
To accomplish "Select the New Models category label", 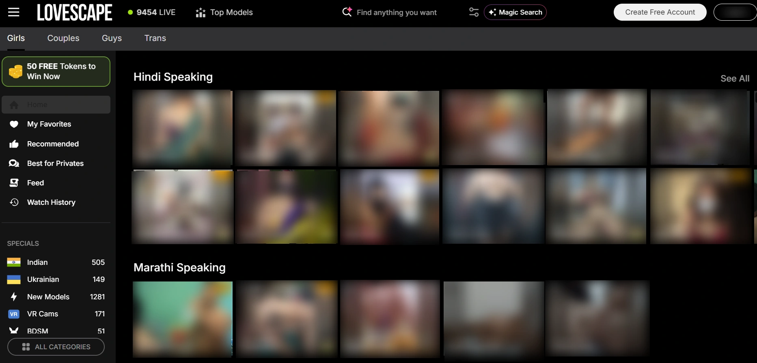I will coord(48,297).
